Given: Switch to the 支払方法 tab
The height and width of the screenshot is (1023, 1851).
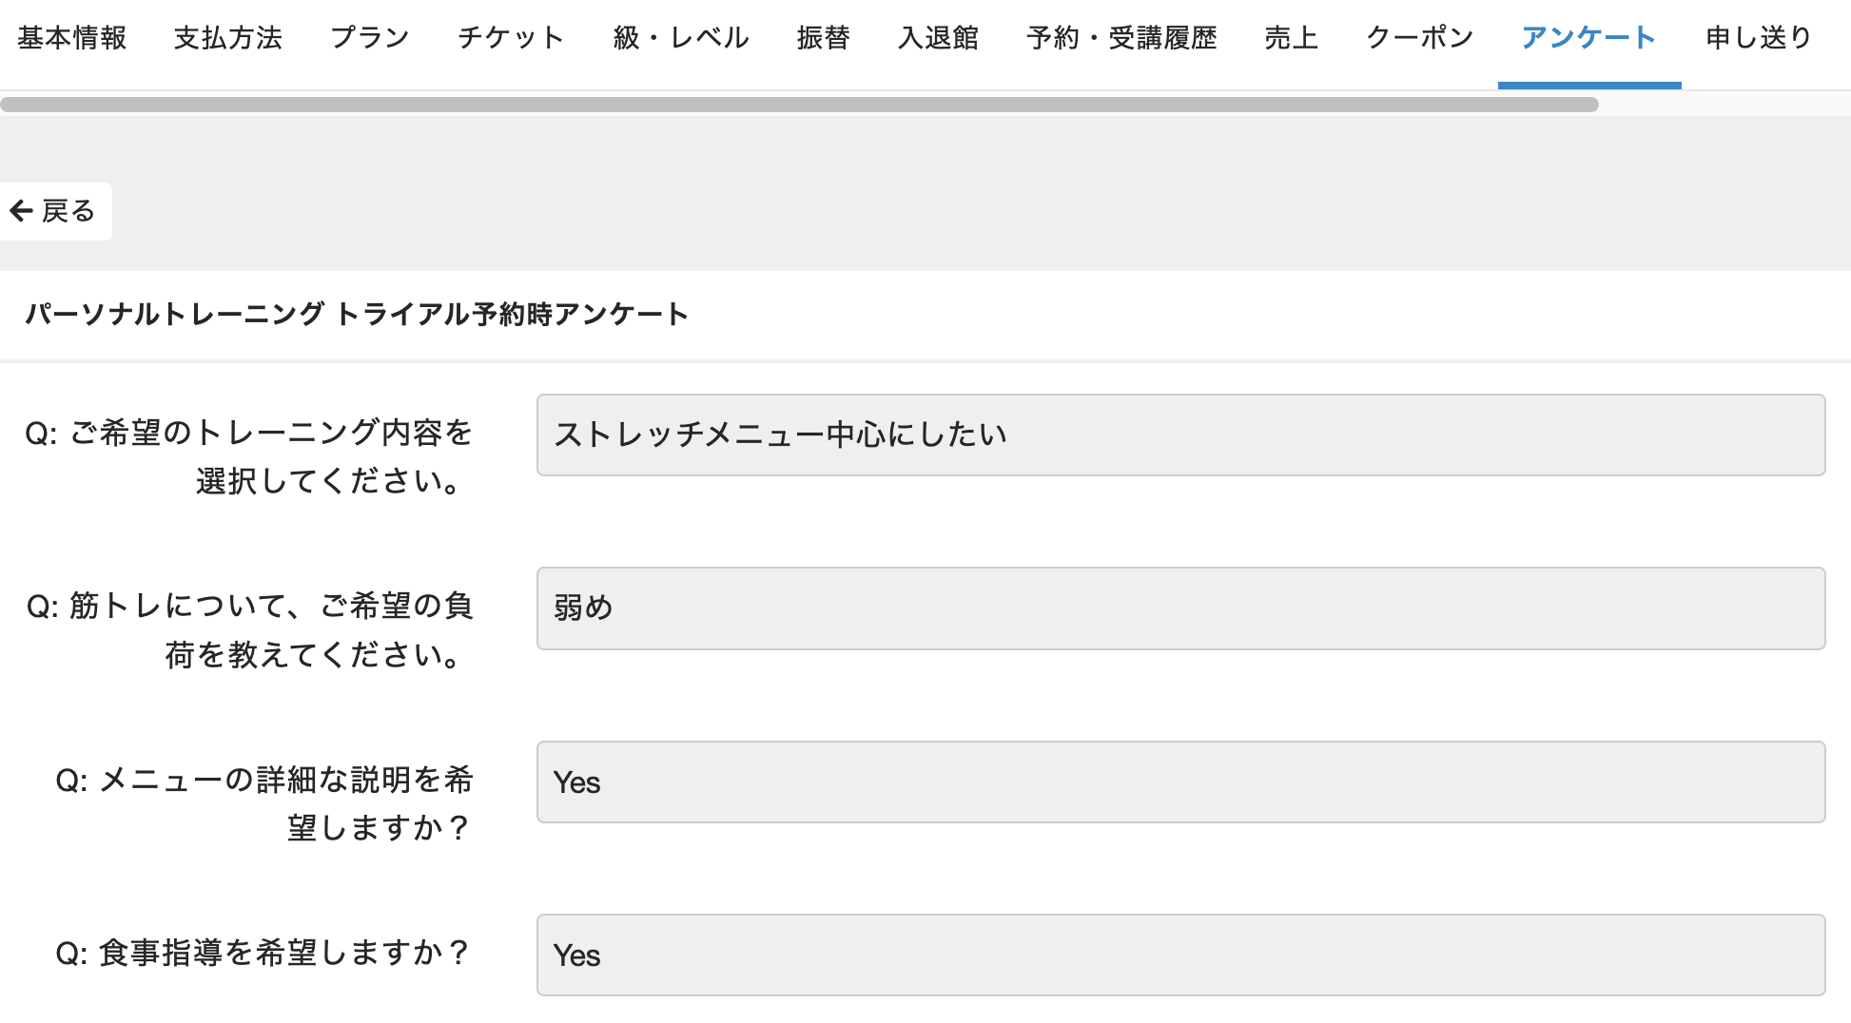Looking at the screenshot, I should click(228, 38).
